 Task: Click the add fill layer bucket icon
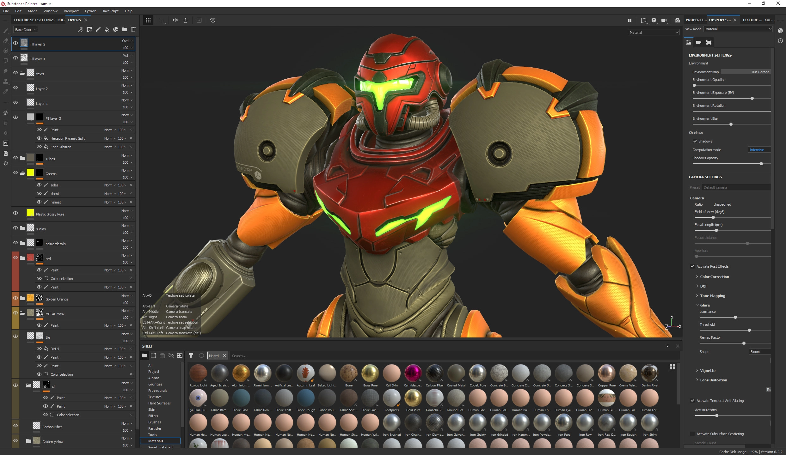(107, 29)
